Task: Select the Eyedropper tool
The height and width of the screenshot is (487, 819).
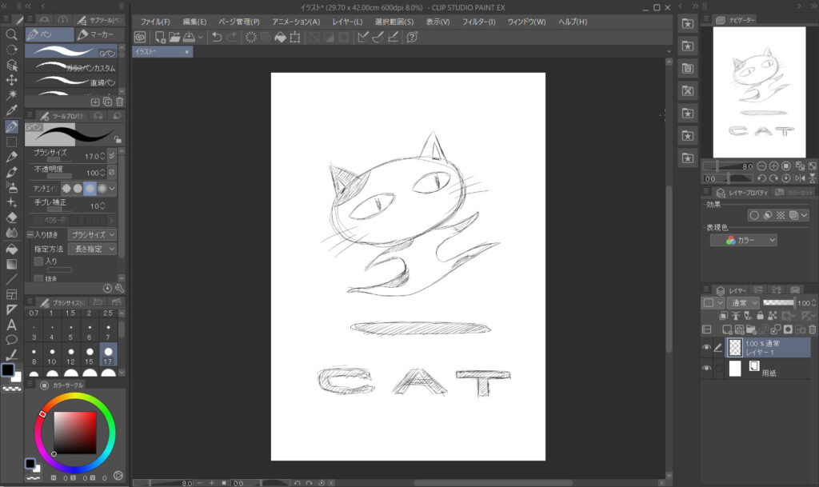Action: (11, 110)
